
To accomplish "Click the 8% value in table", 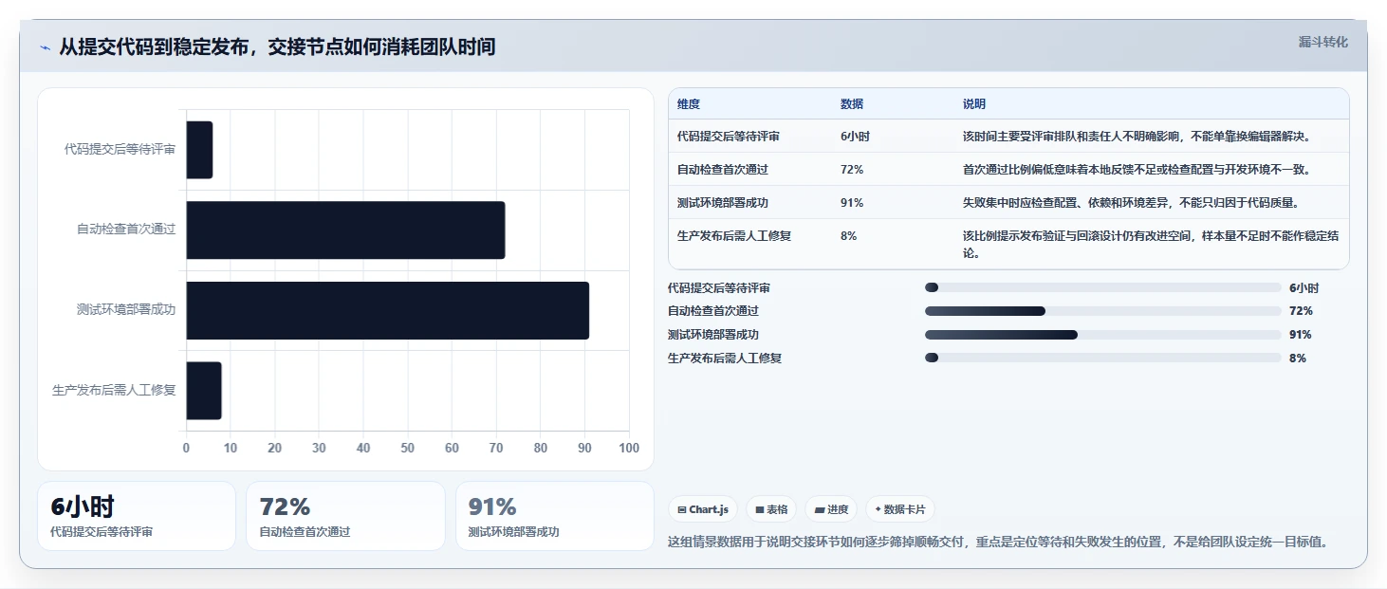I will [849, 236].
